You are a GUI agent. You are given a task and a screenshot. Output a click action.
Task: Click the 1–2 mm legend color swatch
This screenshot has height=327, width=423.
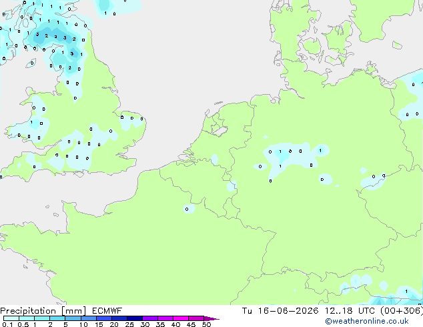[42, 318]
